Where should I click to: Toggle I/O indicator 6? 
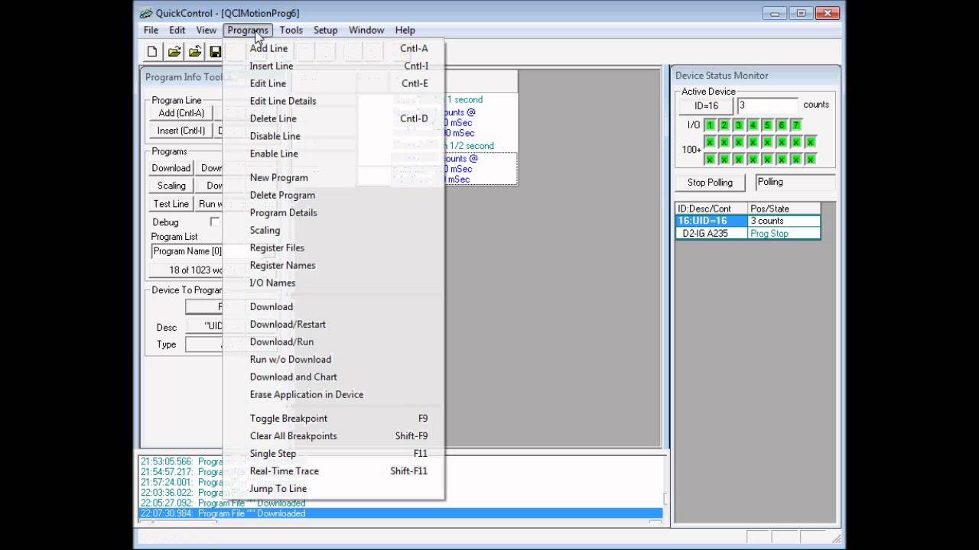782,125
